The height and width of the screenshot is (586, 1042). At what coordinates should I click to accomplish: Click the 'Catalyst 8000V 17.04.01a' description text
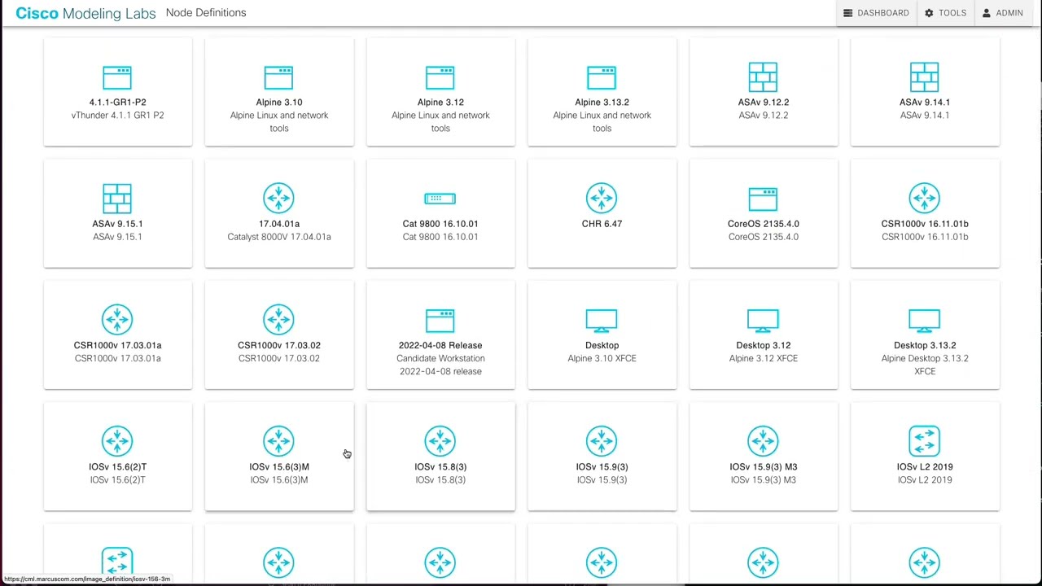279,237
